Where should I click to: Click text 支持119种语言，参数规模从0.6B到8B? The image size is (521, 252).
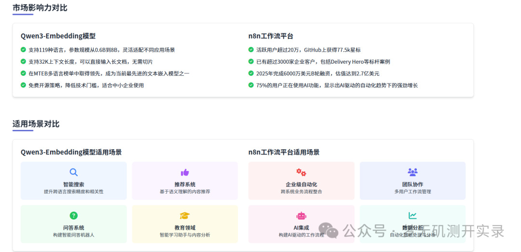[x=74, y=50]
